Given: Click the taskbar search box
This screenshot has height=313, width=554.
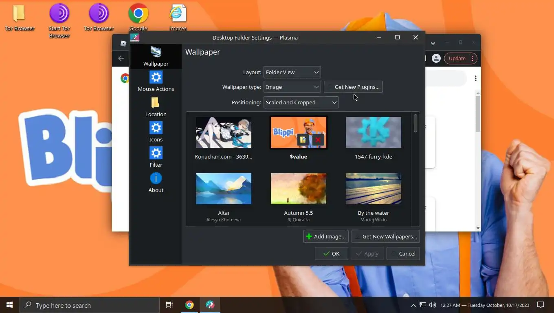Looking at the screenshot, I should (90, 305).
